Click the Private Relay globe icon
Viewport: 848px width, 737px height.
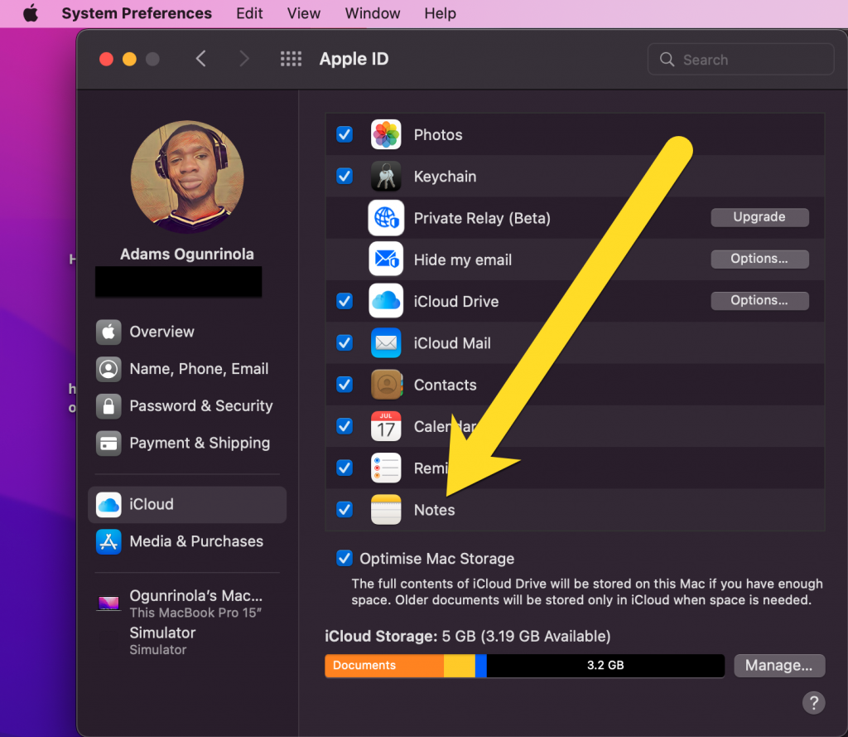click(x=386, y=218)
